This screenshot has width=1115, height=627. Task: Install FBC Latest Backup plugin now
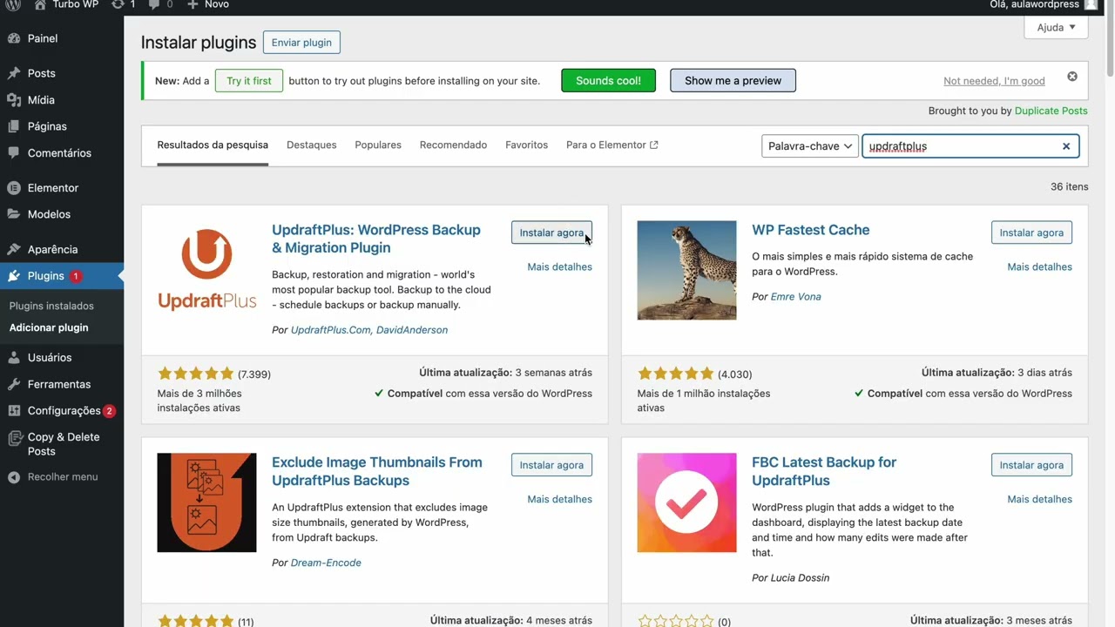point(1031,465)
